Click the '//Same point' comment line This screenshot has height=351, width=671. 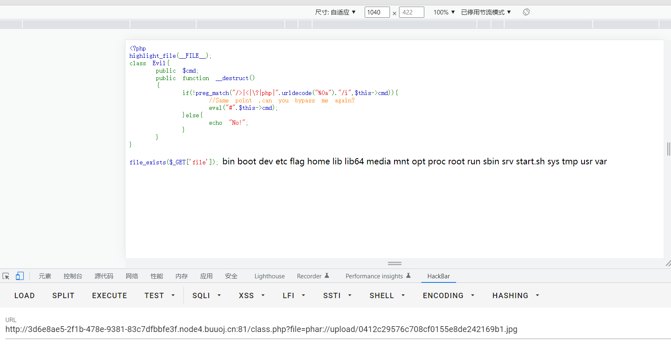point(281,100)
